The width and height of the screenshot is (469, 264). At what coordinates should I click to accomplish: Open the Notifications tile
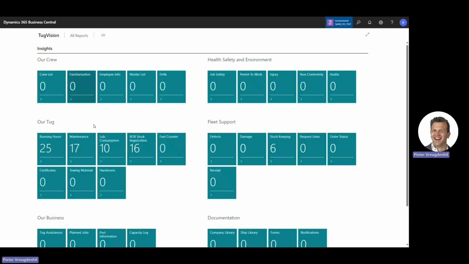(312, 238)
